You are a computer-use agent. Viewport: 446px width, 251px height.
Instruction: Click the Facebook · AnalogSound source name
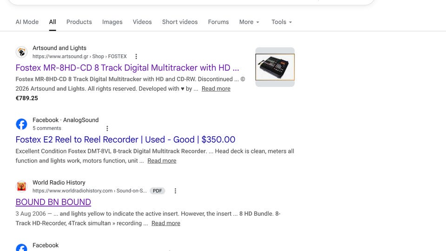[x=66, y=120]
